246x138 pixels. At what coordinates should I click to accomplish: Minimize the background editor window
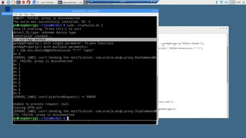tap(220, 28)
